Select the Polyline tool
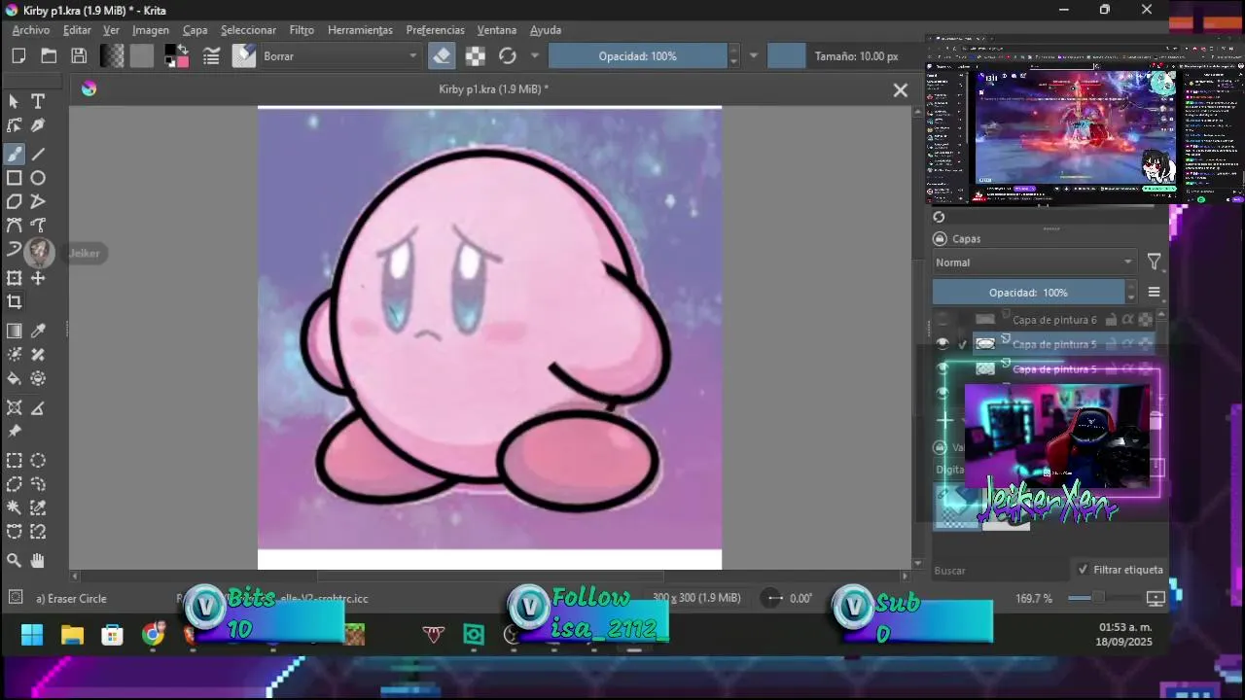The width and height of the screenshot is (1245, 700). (x=38, y=201)
